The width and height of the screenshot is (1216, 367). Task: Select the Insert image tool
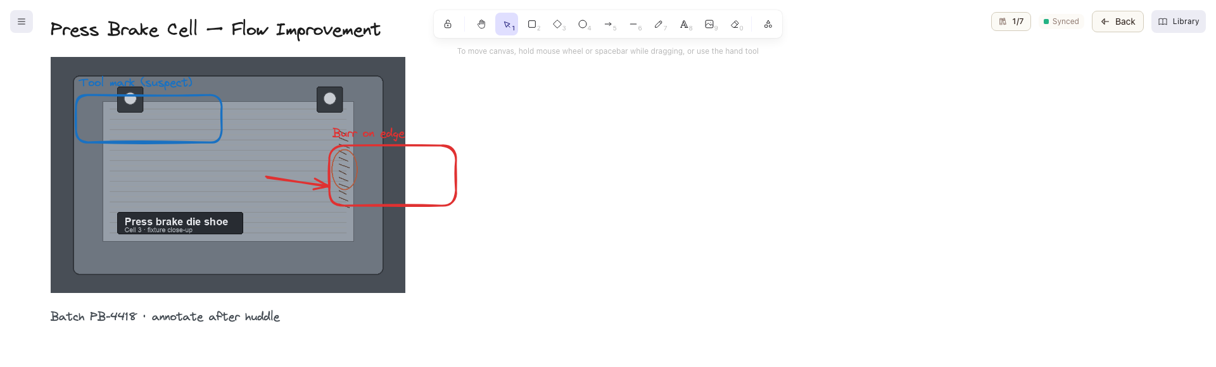[x=709, y=24]
